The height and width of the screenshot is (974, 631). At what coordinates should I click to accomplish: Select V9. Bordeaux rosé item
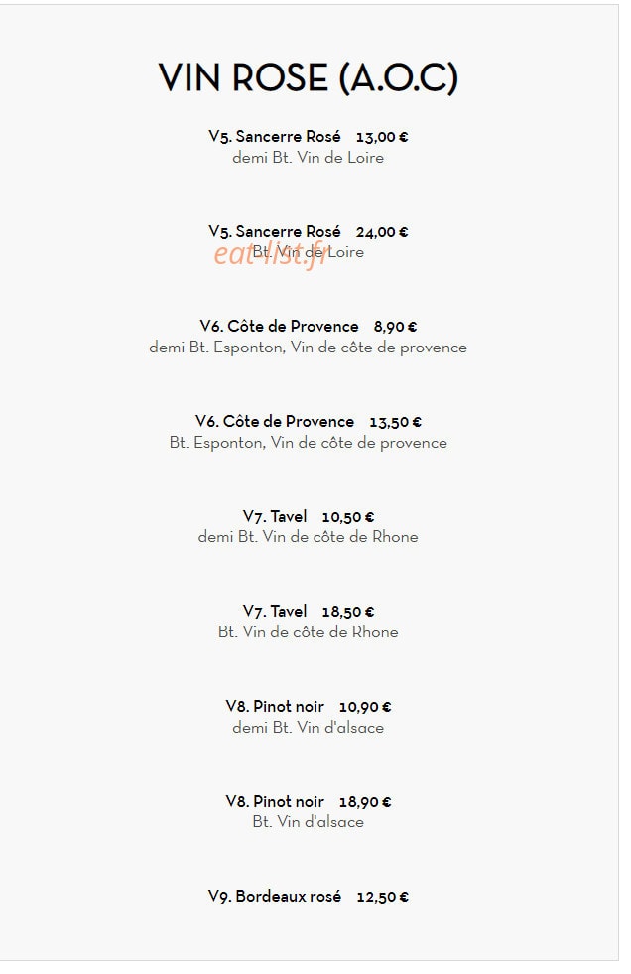(x=274, y=897)
